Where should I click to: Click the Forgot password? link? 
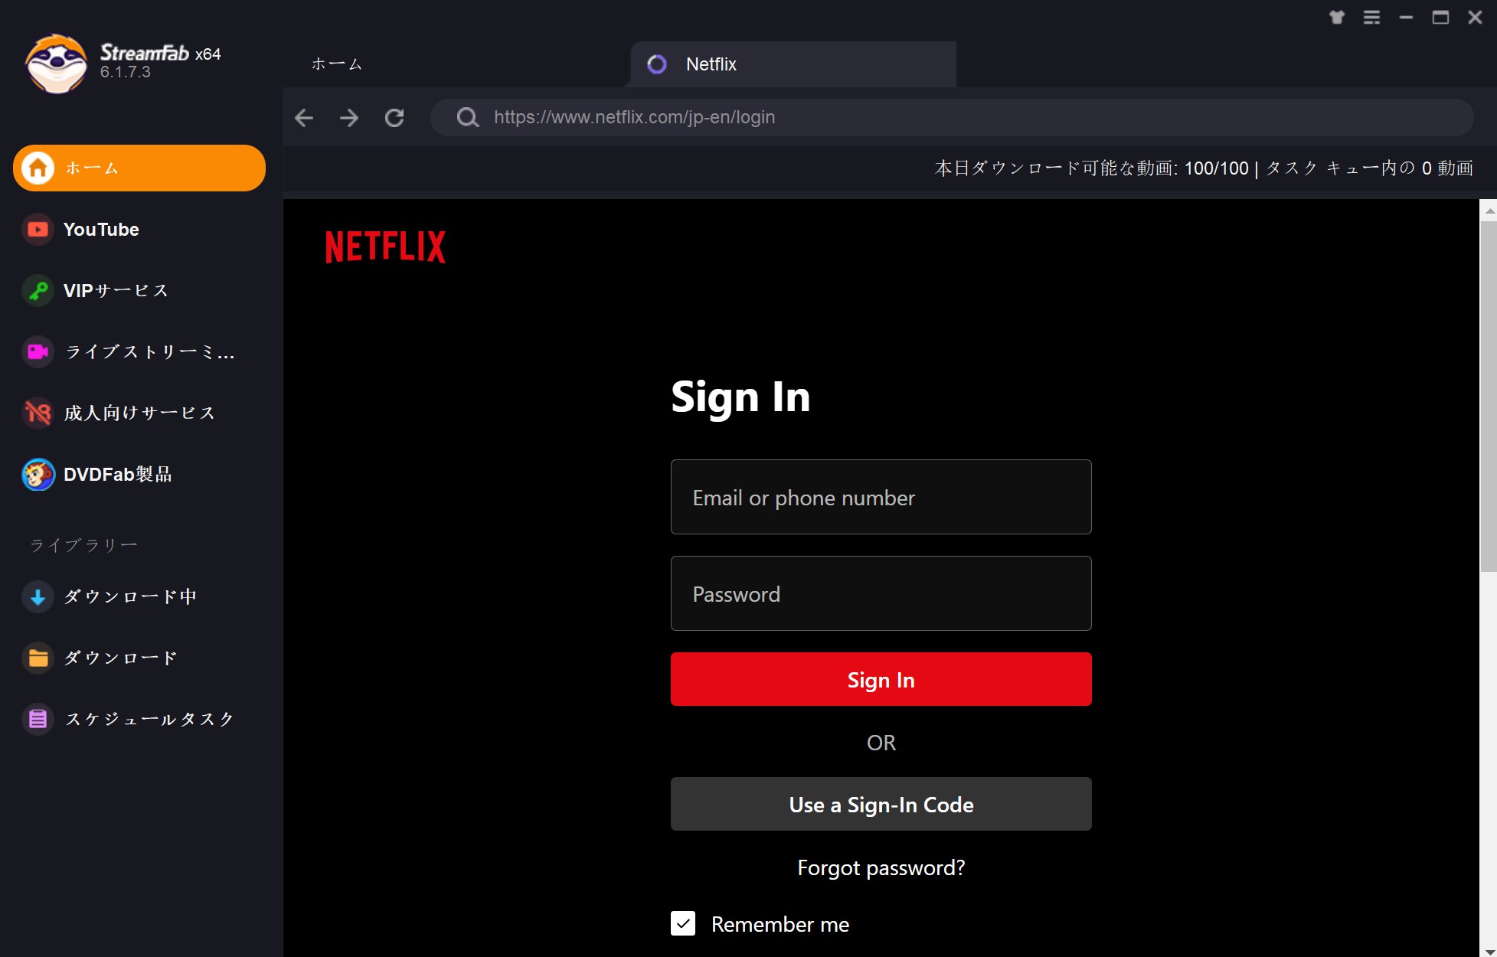(x=881, y=867)
